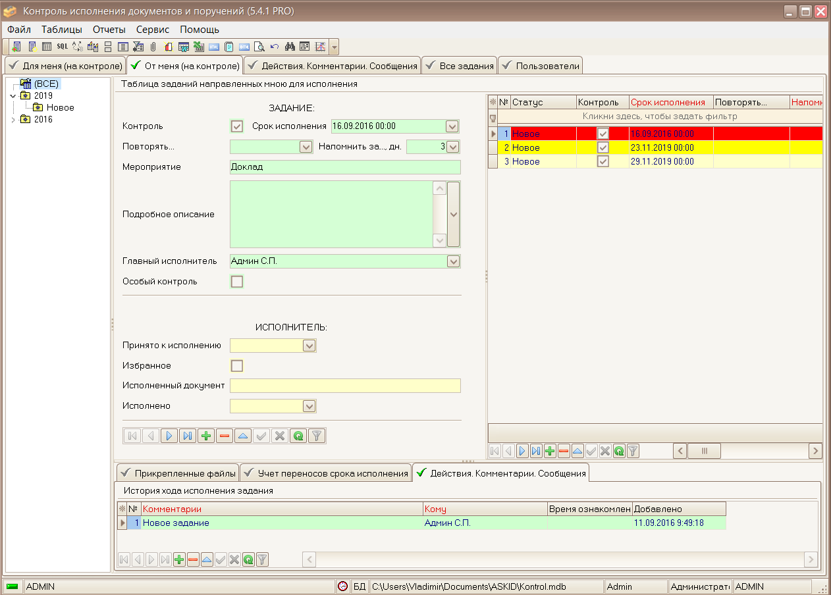Image resolution: width=831 pixels, height=595 pixels.
Task: Tick the Избранное checkbox
Action: (x=237, y=366)
